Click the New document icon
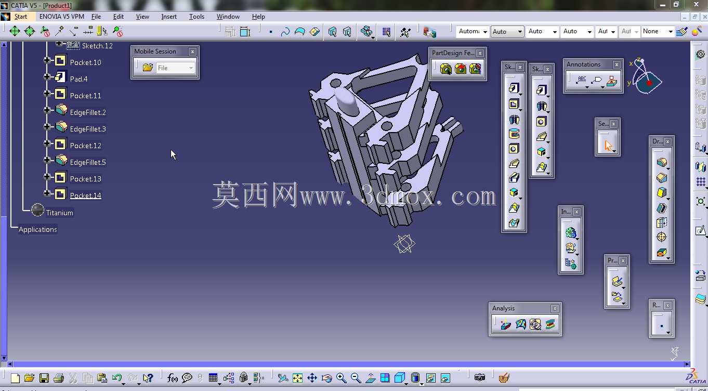Viewport: 708px width, 391px height. [x=15, y=378]
